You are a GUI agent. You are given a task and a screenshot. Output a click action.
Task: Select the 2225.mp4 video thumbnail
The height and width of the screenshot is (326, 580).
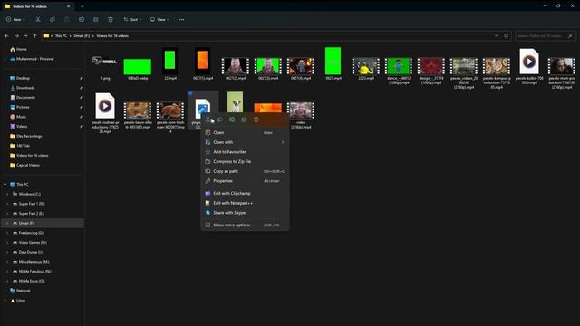point(365,66)
